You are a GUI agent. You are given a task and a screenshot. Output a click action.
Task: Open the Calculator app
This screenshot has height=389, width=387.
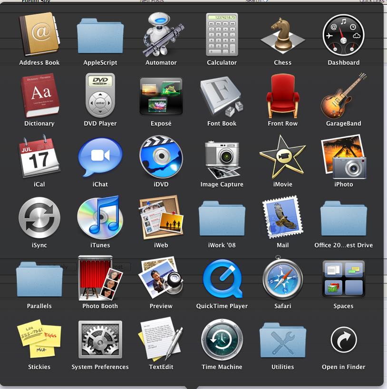click(222, 35)
